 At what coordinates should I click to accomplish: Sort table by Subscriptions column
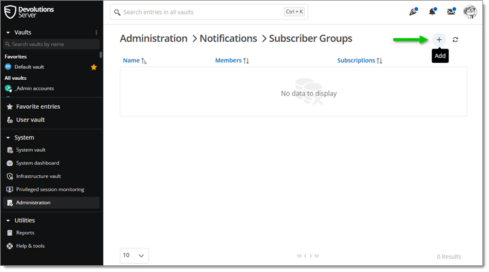pos(360,60)
